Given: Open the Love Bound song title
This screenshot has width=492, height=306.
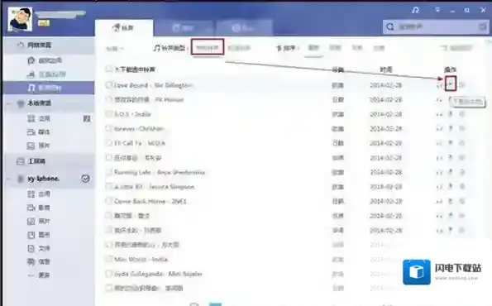Looking at the screenshot, I should pyautogui.click(x=154, y=85).
